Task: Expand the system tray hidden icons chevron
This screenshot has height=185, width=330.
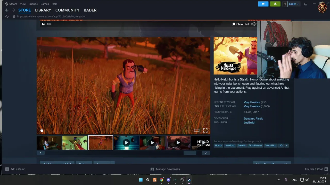Action: pyautogui.click(x=279, y=180)
